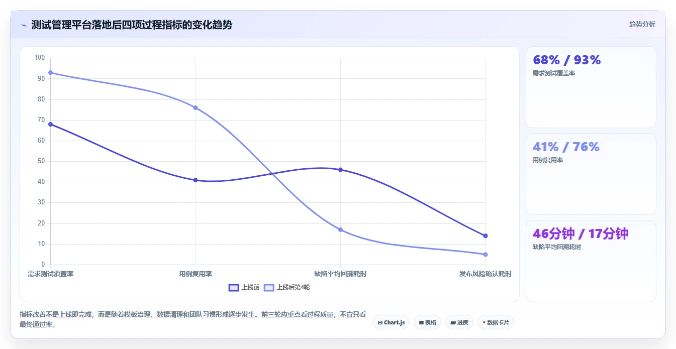
Task: Click the trend icon beside the chart title
Action: coord(24,25)
